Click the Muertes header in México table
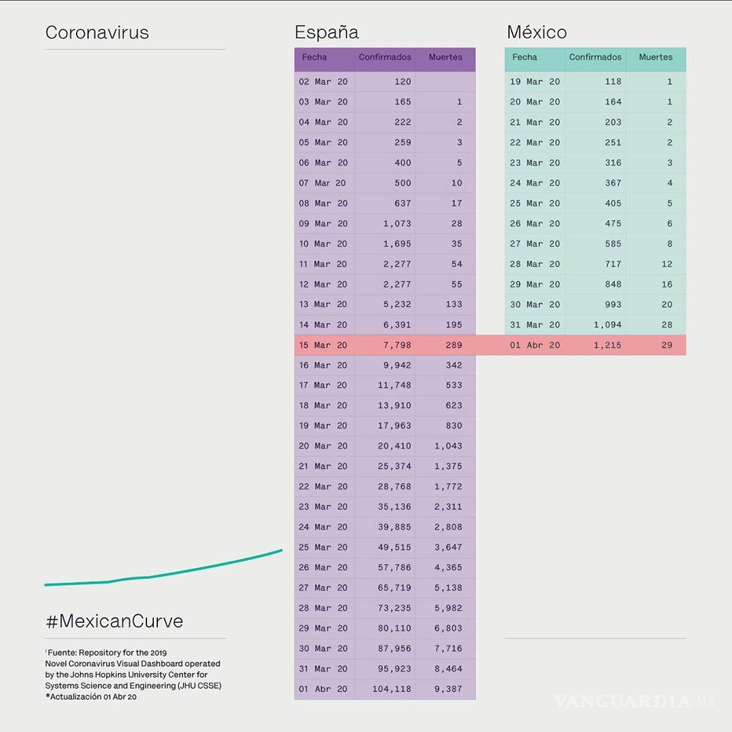This screenshot has width=732, height=732. [x=655, y=58]
